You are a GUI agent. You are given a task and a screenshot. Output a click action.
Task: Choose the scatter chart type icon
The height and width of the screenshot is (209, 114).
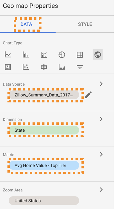point(26,67)
